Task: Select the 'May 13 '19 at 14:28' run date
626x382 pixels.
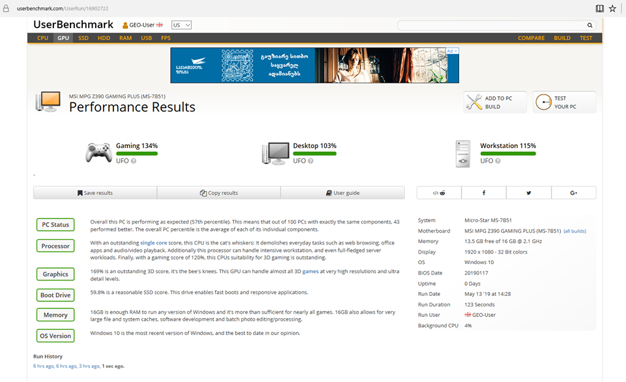Action: click(x=488, y=294)
